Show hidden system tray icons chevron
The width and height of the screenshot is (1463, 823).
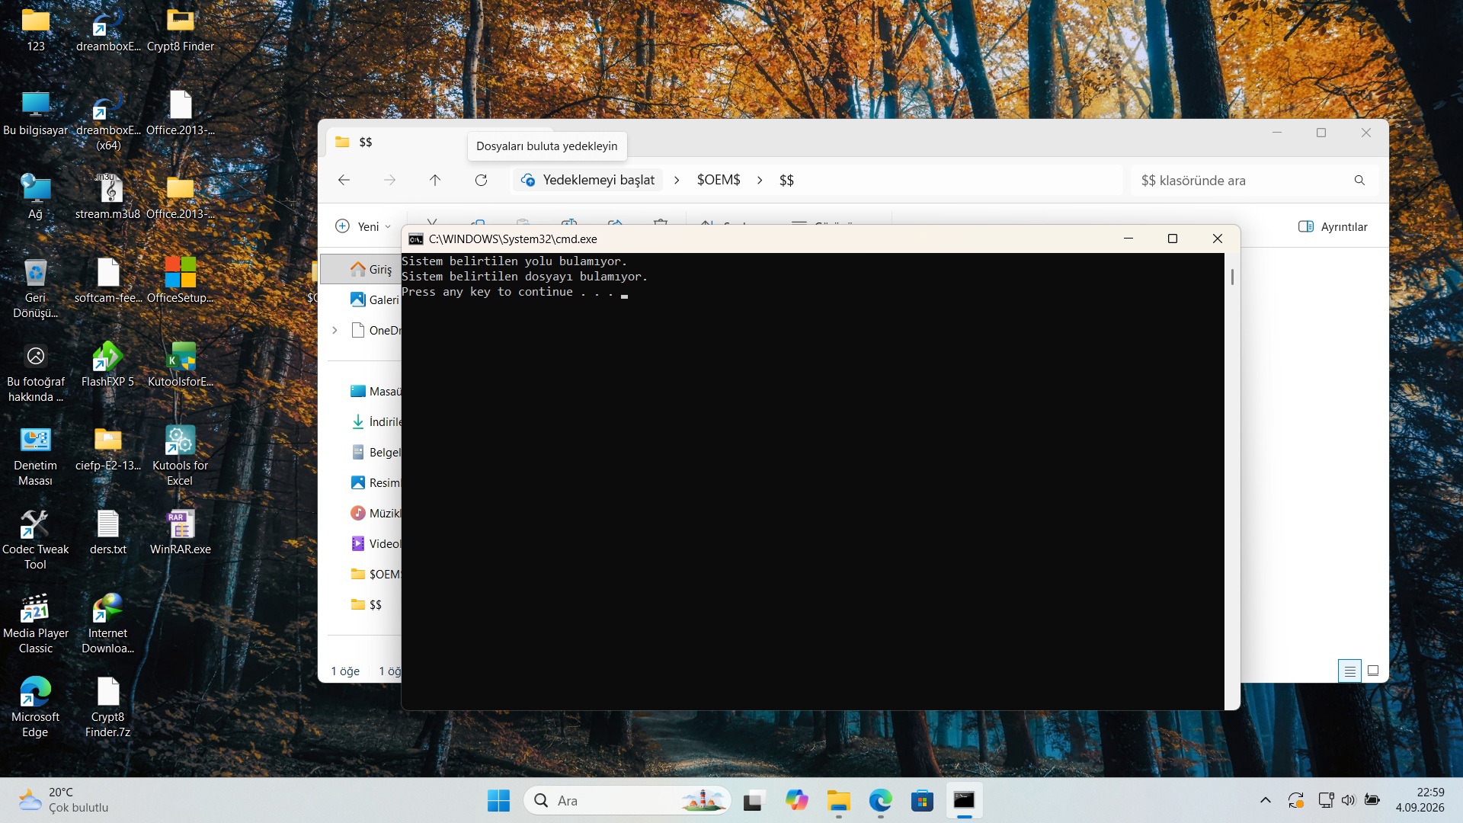tap(1266, 800)
